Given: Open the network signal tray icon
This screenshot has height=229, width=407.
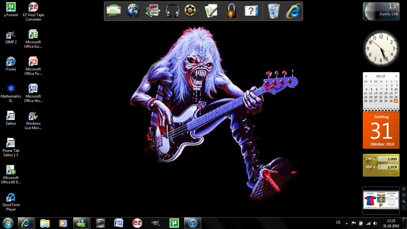Looking at the screenshot, I should tap(368, 223).
